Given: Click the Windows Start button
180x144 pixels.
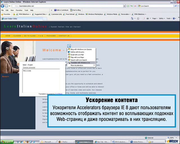Looking at the screenshot, I should tap(7, 142).
